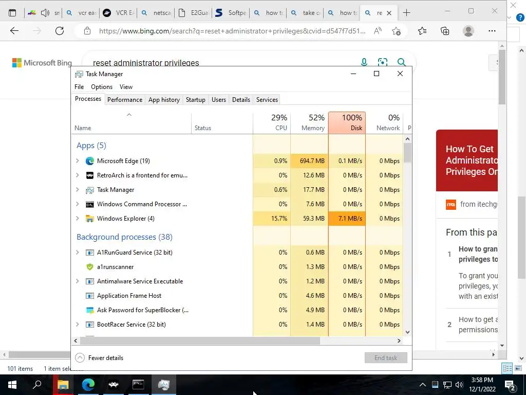The image size is (526, 395).
Task: Open a new Edge tab
Action: [406, 13]
